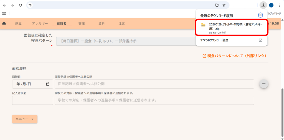Close the recent downloads popup
This screenshot has height=140, width=284.
[260, 15]
